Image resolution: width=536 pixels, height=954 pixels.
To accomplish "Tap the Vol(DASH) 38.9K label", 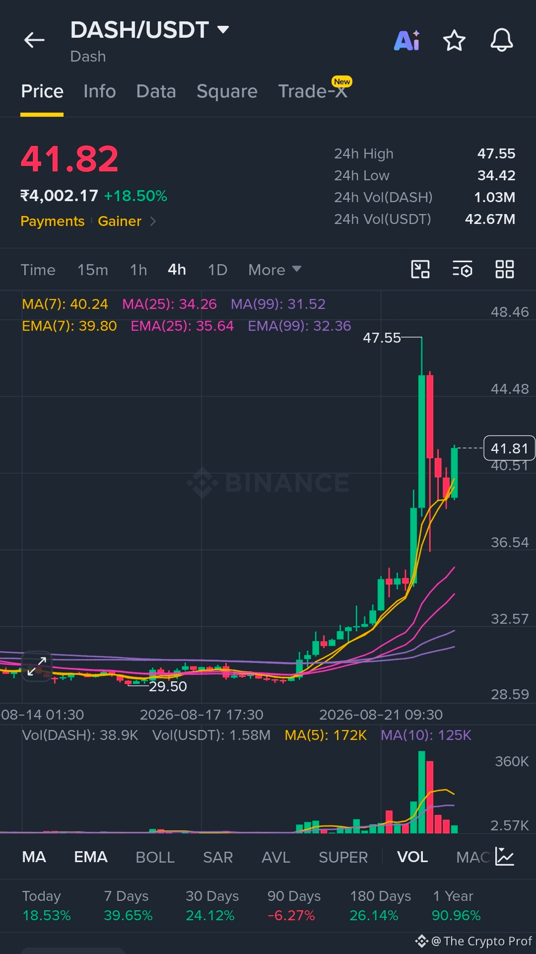I will [x=80, y=735].
